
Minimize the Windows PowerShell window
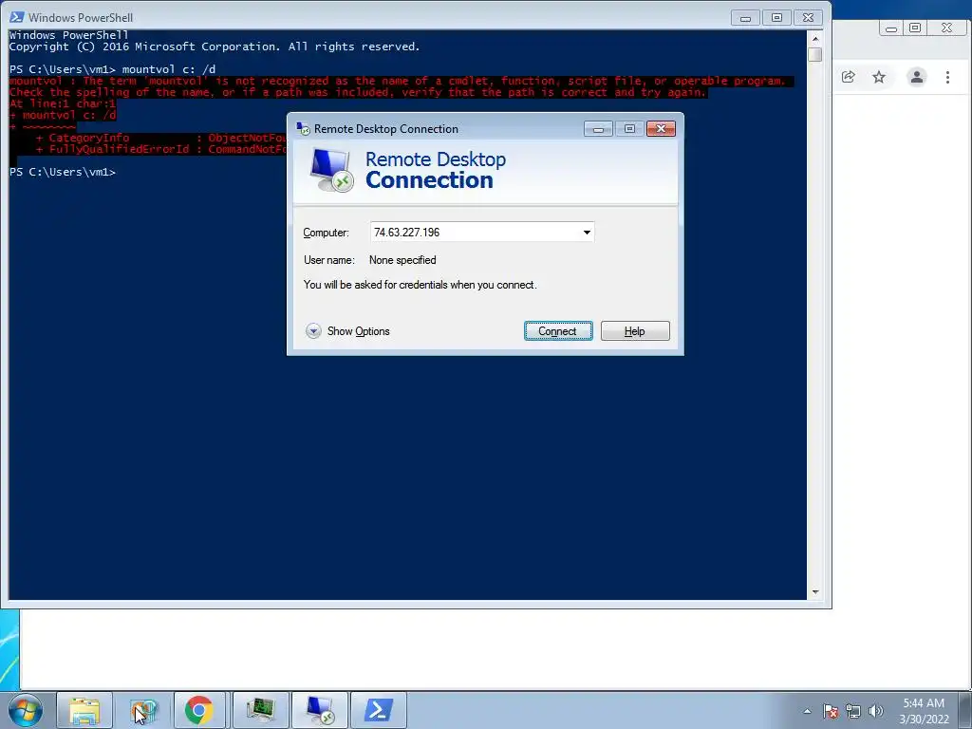tap(746, 18)
